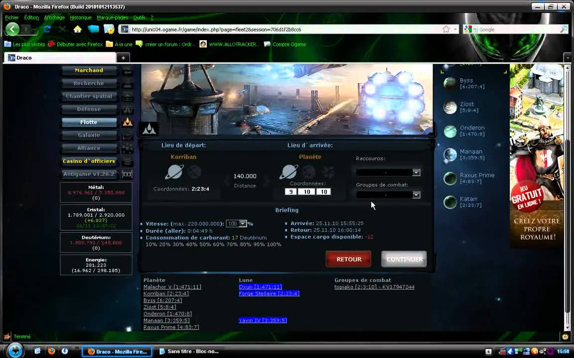Click the Casino d'officiers chevron icon
574x358 pixels.
point(127,161)
